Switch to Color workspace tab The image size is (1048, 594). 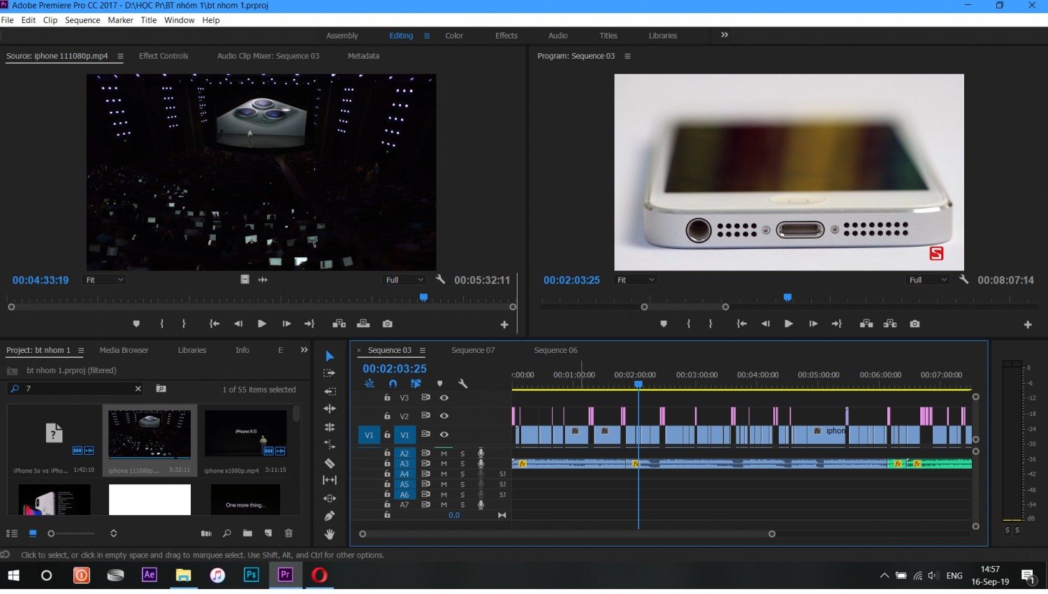point(454,36)
